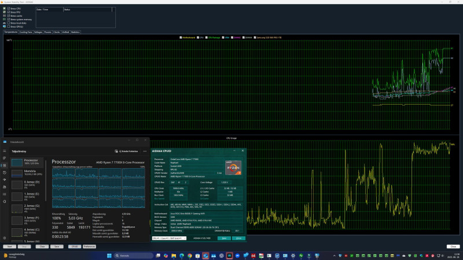The width and height of the screenshot is (463, 260).
Task: Click the Clear button in Stability Test
Action: [42, 247]
